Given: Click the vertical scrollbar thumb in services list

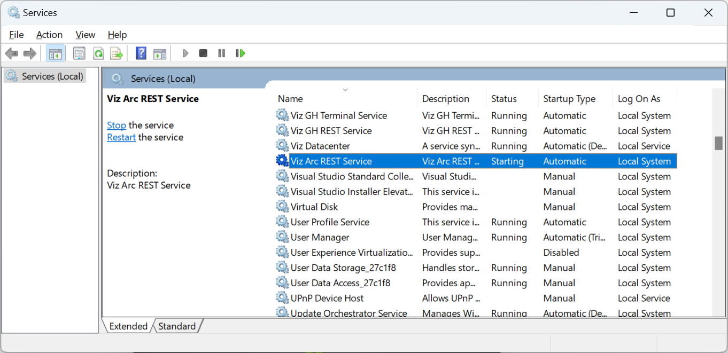Looking at the screenshot, I should coord(718,144).
